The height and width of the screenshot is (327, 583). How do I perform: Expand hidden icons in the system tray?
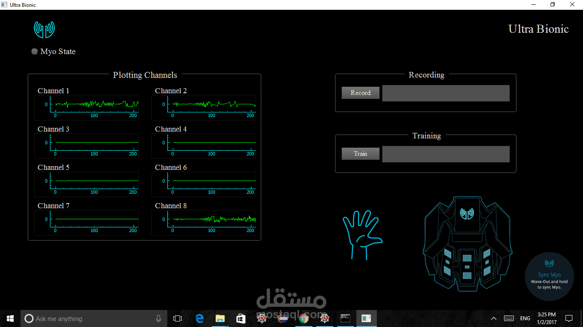click(x=493, y=318)
